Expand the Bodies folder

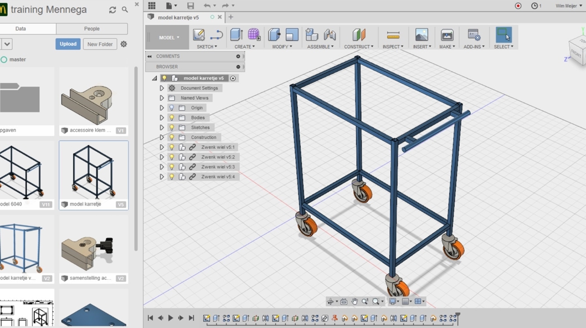pos(161,117)
